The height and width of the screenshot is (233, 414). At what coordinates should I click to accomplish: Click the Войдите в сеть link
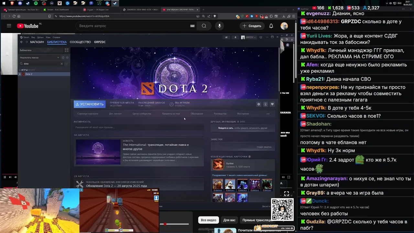tap(225, 128)
